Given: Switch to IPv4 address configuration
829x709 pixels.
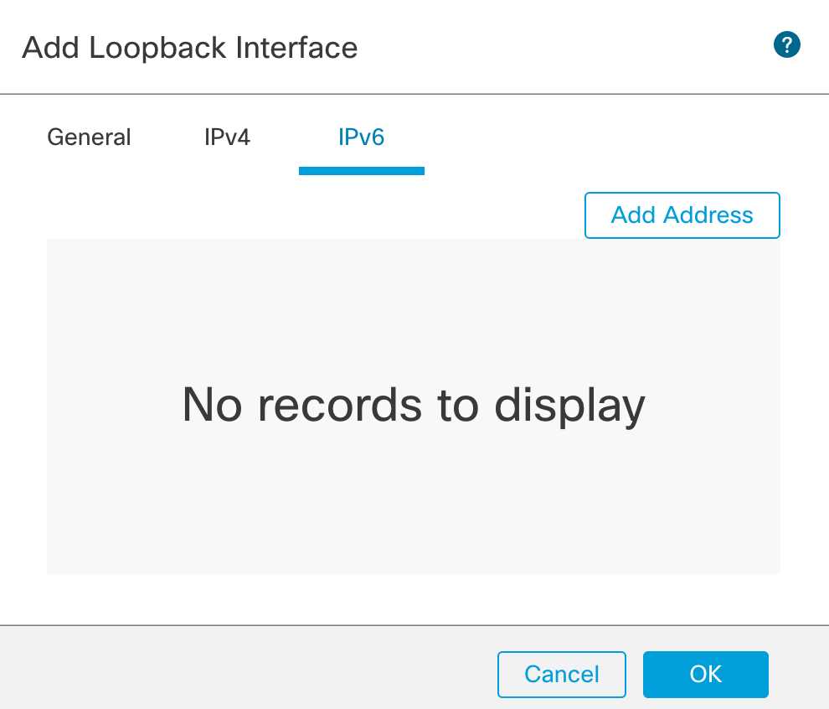Looking at the screenshot, I should click(x=227, y=137).
